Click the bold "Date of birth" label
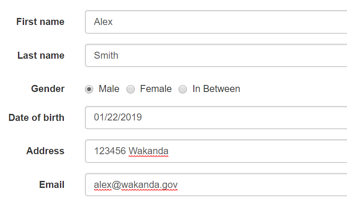Screen dimensions: 347x205 point(36,117)
